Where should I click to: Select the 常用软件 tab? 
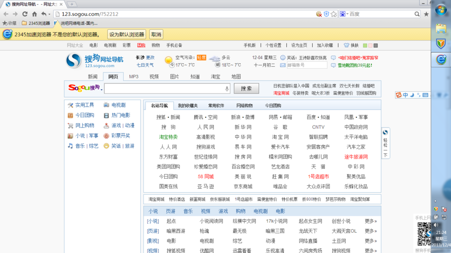pos(216,106)
